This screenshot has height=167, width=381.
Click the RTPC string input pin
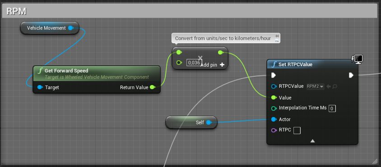pyautogui.click(x=274, y=131)
